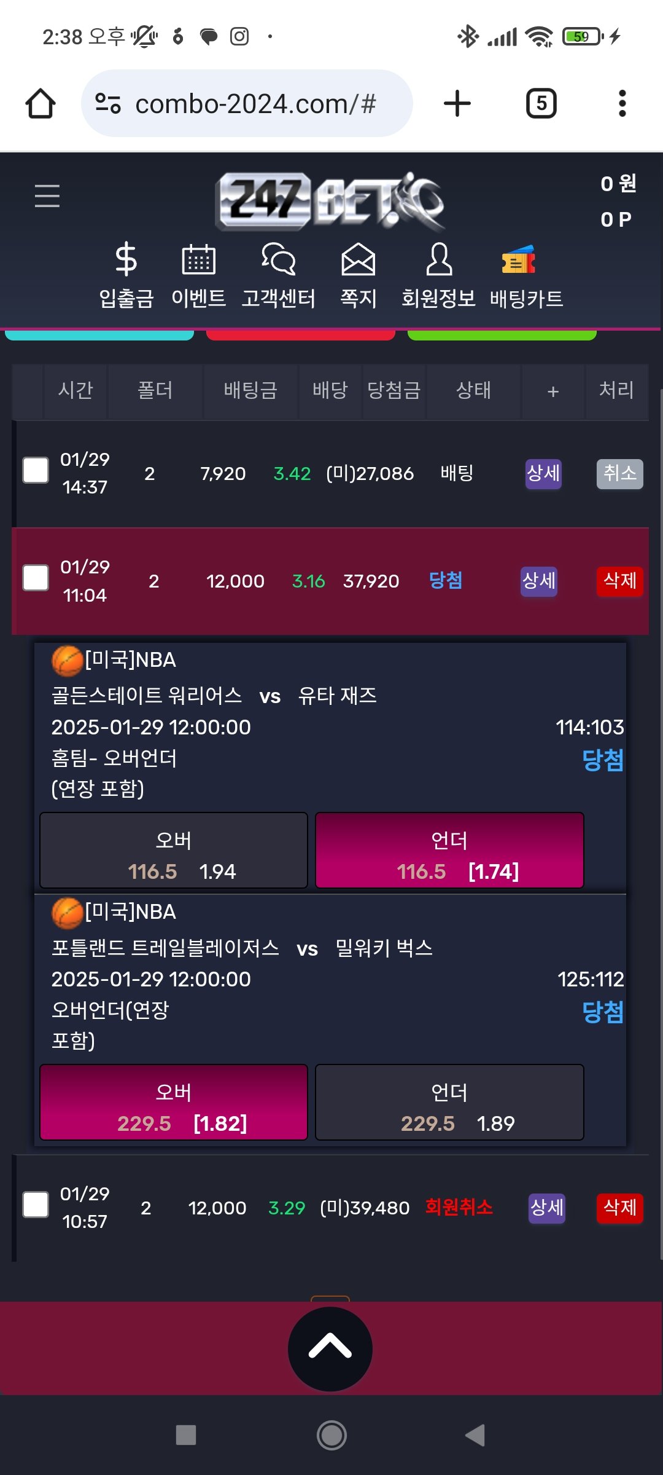The image size is (663, 1475).
Task: Open the 쪽지 envelope icon
Action: tap(358, 259)
